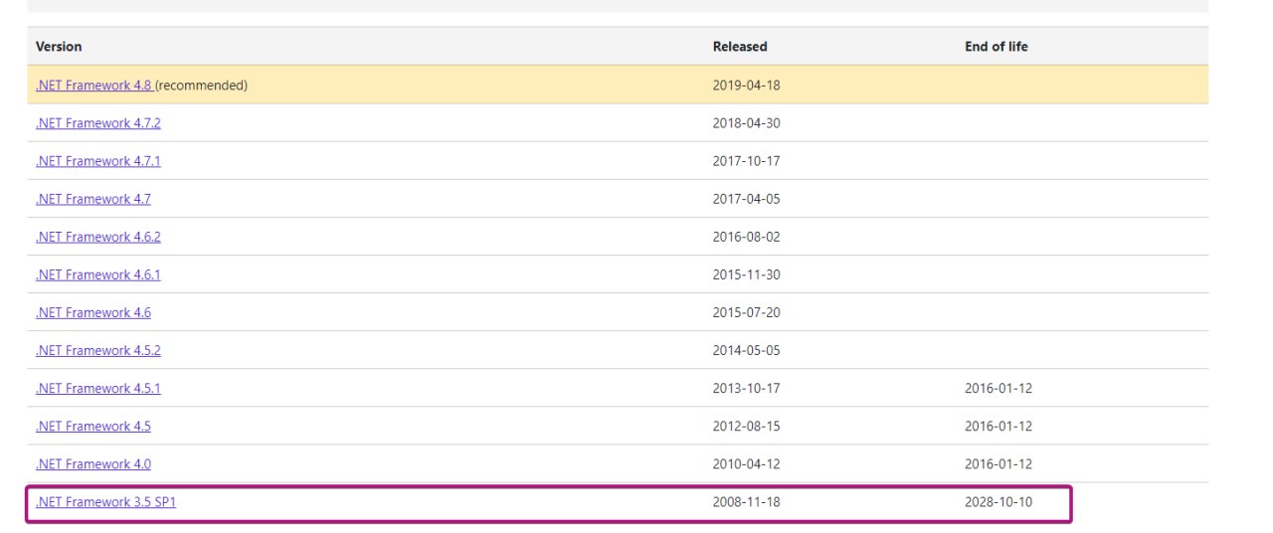This screenshot has height=533, width=1273.
Task: Select the release date 2013-10-17
Action: click(x=747, y=388)
